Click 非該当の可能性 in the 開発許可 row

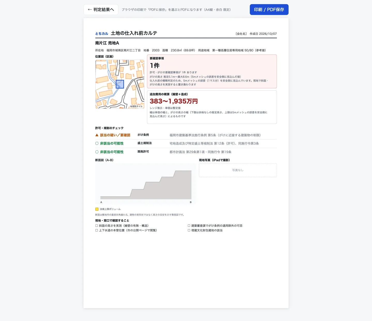tap(112, 152)
